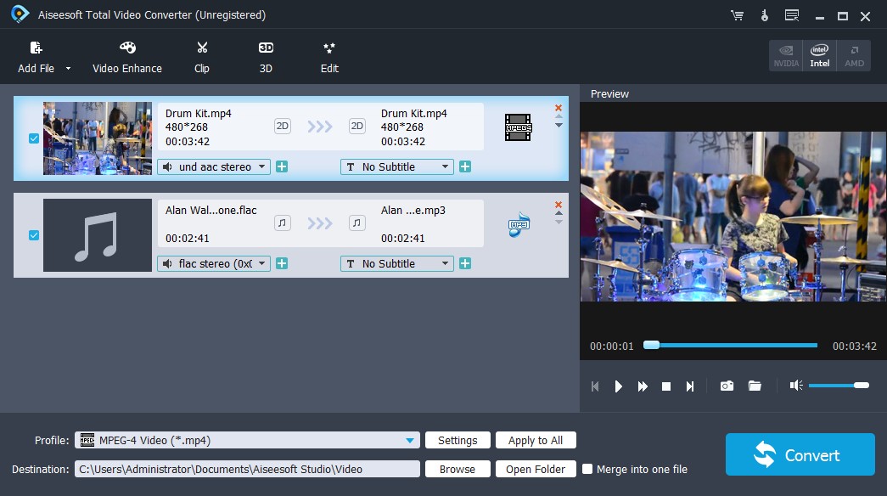Open the Edit tool
Image resolution: width=887 pixels, height=496 pixels.
[328, 57]
